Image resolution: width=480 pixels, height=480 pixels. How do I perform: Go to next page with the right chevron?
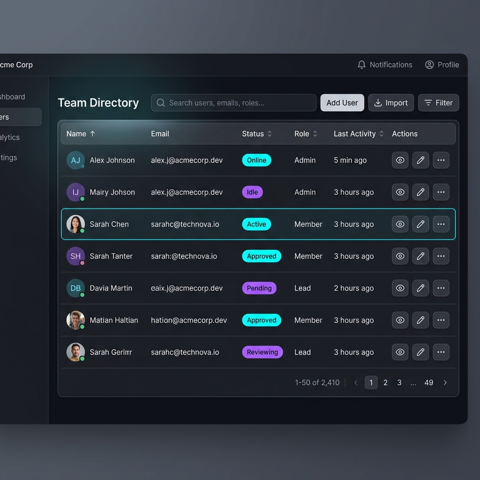(445, 382)
